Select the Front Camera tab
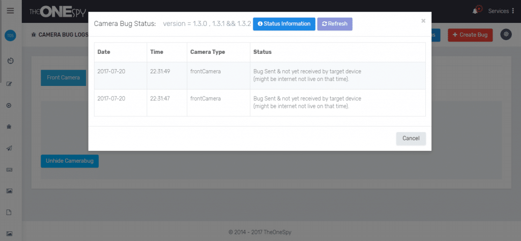The image size is (521, 241). coord(63,78)
